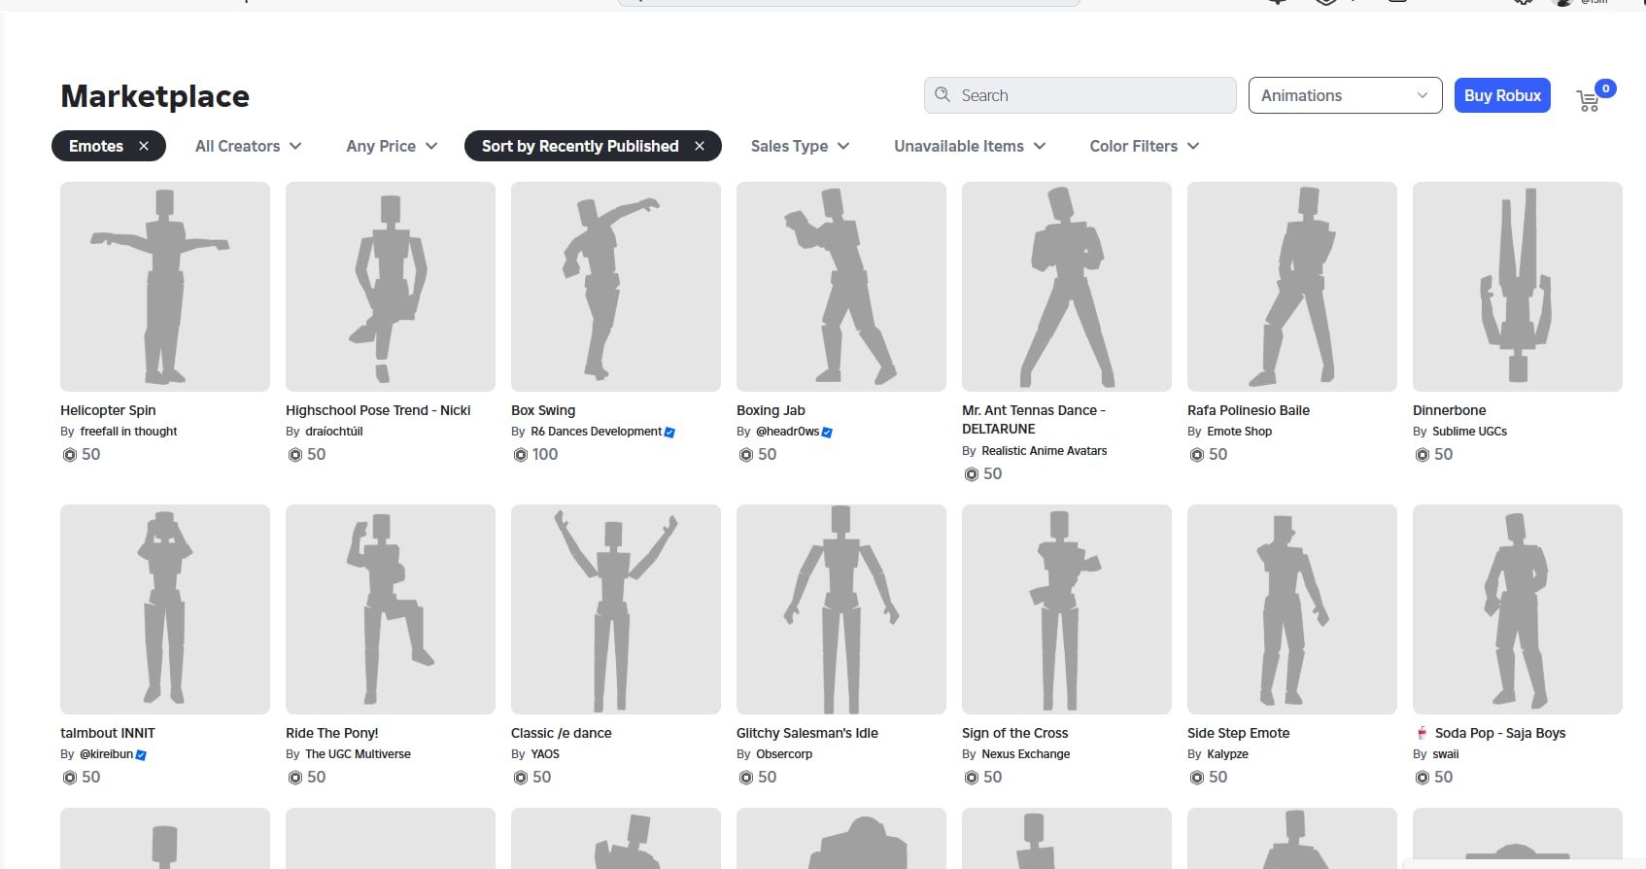Open the Box Swing emote thumbnail
Image resolution: width=1646 pixels, height=869 pixels.
(x=616, y=287)
